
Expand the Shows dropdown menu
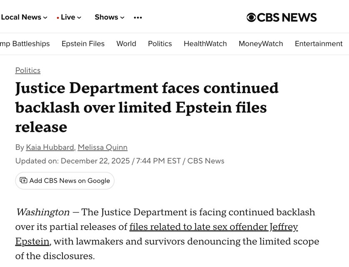point(109,17)
